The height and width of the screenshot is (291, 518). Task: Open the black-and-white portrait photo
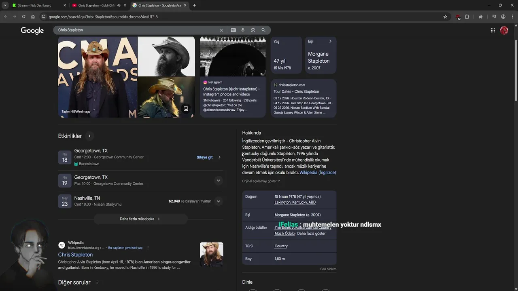click(x=166, y=57)
